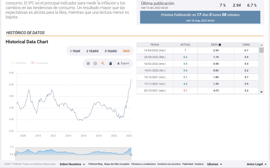Click the info icon beside DESV. header
Image resolution: width=270 pixels, height=168 pixels.
[x=220, y=45]
